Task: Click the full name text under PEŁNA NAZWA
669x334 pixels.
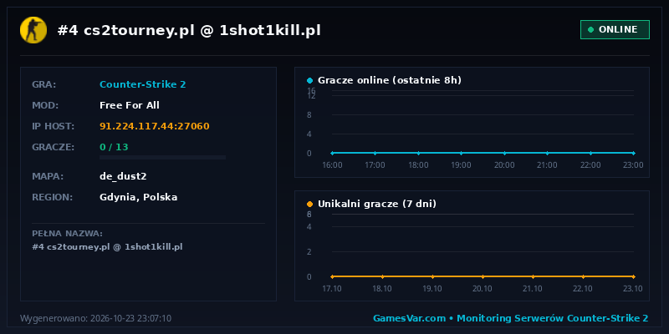Action: [x=107, y=246]
